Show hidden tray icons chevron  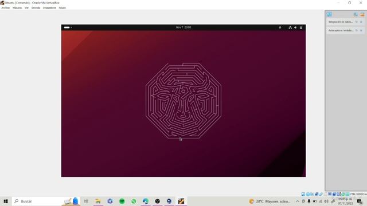[x=297, y=201]
